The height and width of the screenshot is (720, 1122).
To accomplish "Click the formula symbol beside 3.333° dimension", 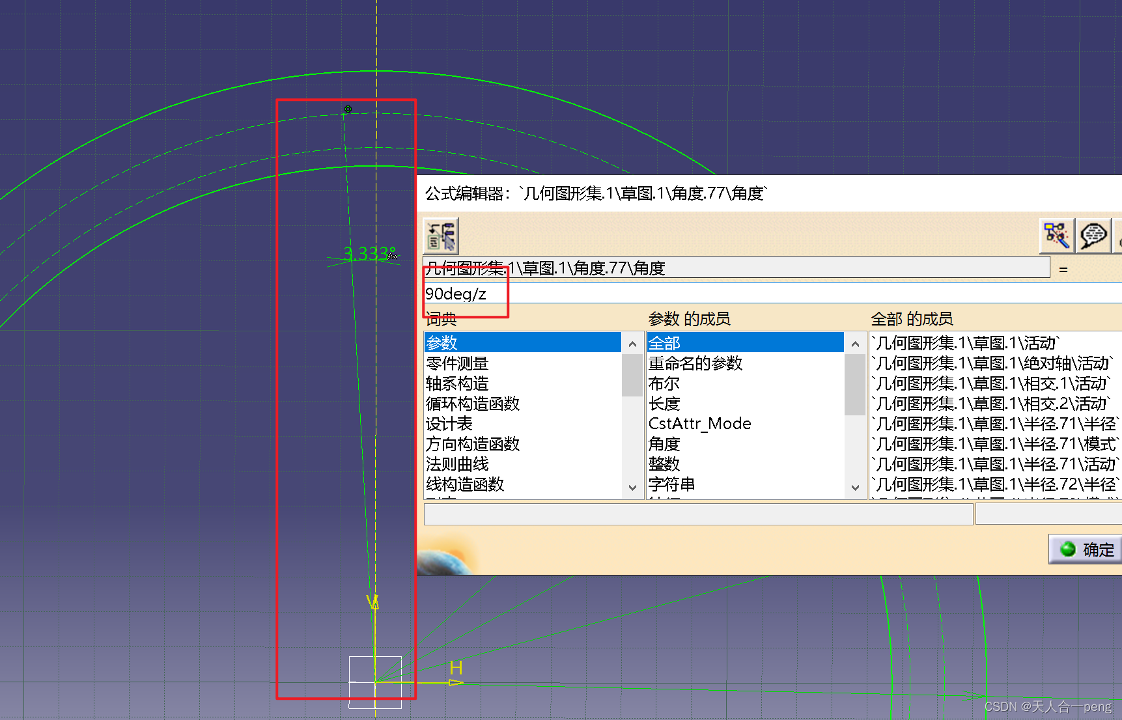I will pyautogui.click(x=393, y=257).
